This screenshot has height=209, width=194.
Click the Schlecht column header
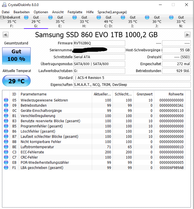coord(123,94)
